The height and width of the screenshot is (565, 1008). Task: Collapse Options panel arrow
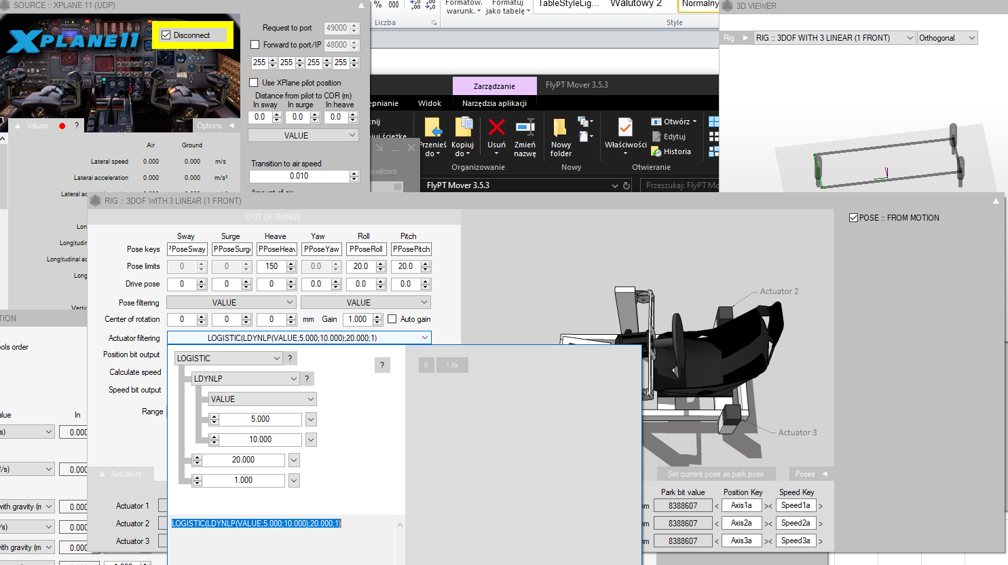(231, 126)
